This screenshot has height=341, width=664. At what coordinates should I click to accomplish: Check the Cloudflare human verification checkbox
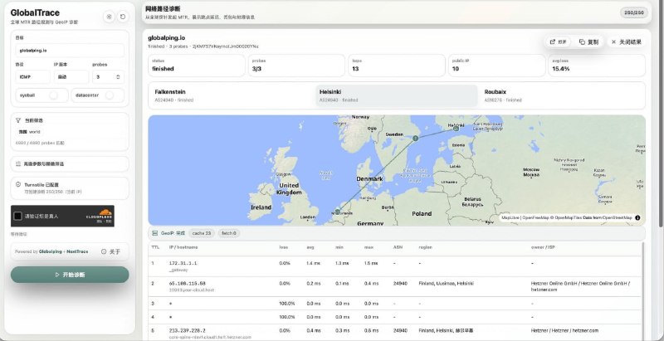[x=17, y=217]
